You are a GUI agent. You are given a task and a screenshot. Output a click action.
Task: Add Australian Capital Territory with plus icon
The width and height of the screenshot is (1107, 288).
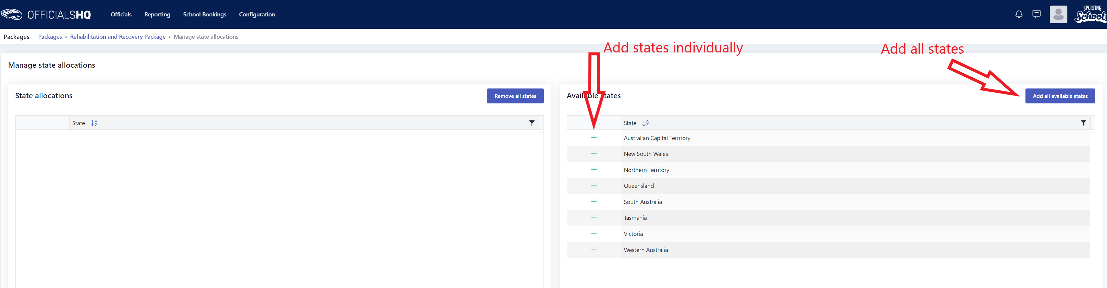coord(594,138)
